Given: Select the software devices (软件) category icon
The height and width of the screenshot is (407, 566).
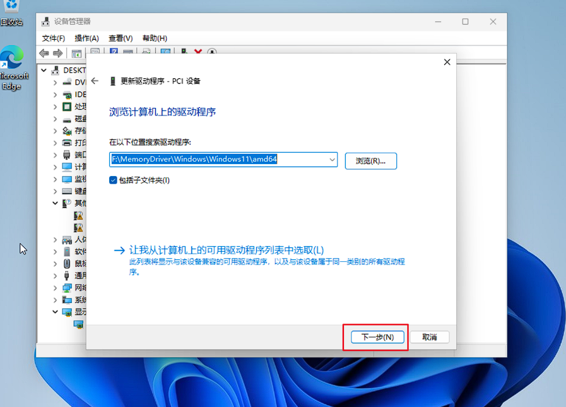Looking at the screenshot, I should (x=67, y=251).
